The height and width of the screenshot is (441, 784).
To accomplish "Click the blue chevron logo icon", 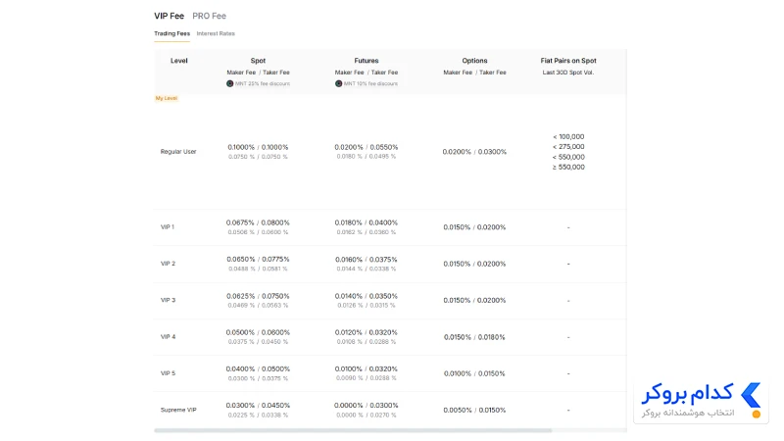I will [x=751, y=396].
